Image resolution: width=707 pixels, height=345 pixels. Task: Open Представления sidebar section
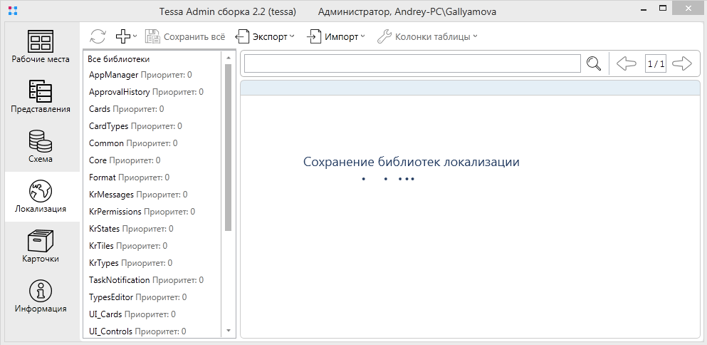click(x=41, y=96)
